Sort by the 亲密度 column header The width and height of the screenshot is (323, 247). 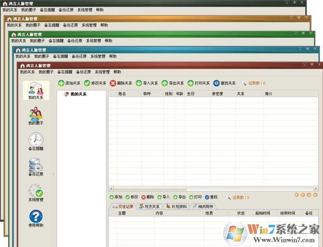(x=217, y=94)
